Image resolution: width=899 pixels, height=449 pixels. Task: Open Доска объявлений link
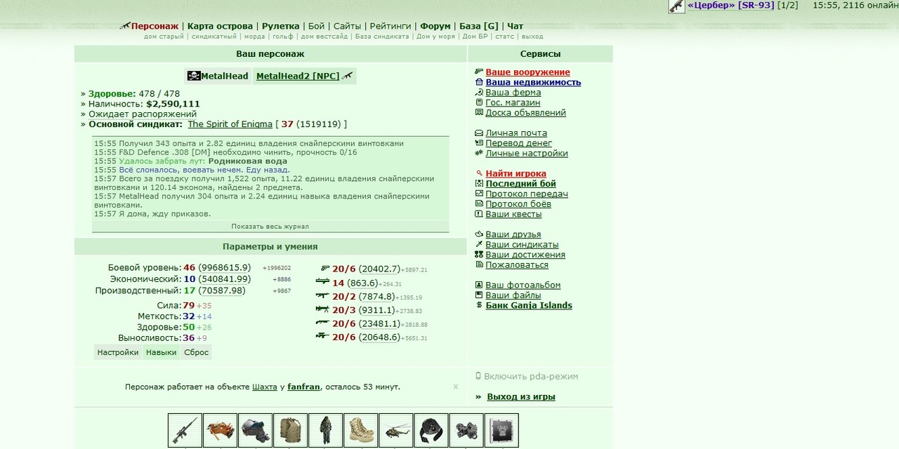point(525,112)
